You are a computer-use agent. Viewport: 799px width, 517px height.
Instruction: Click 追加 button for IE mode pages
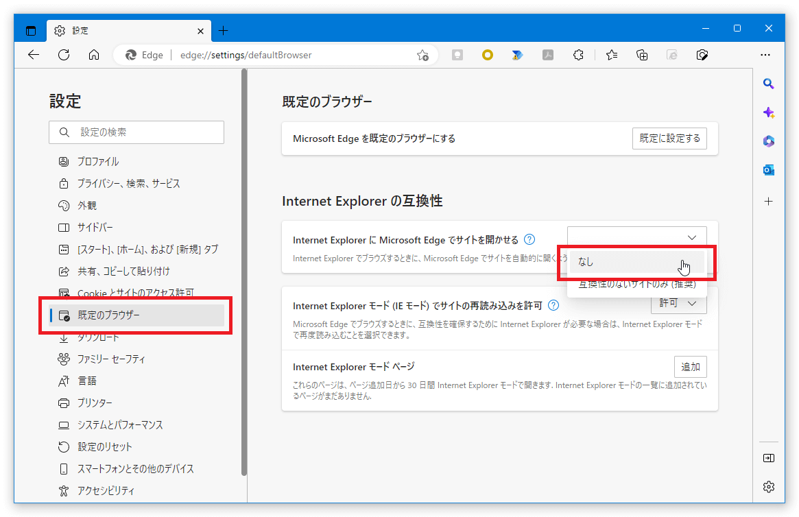tap(690, 367)
